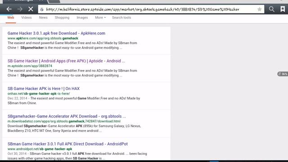Open Search tools options
The height and width of the screenshot is (162, 288).
pyautogui.click(x=121, y=18)
